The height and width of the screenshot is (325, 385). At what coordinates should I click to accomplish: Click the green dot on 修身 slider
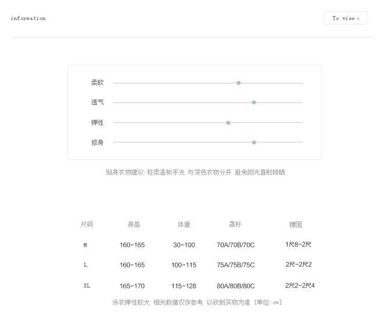pyautogui.click(x=254, y=143)
